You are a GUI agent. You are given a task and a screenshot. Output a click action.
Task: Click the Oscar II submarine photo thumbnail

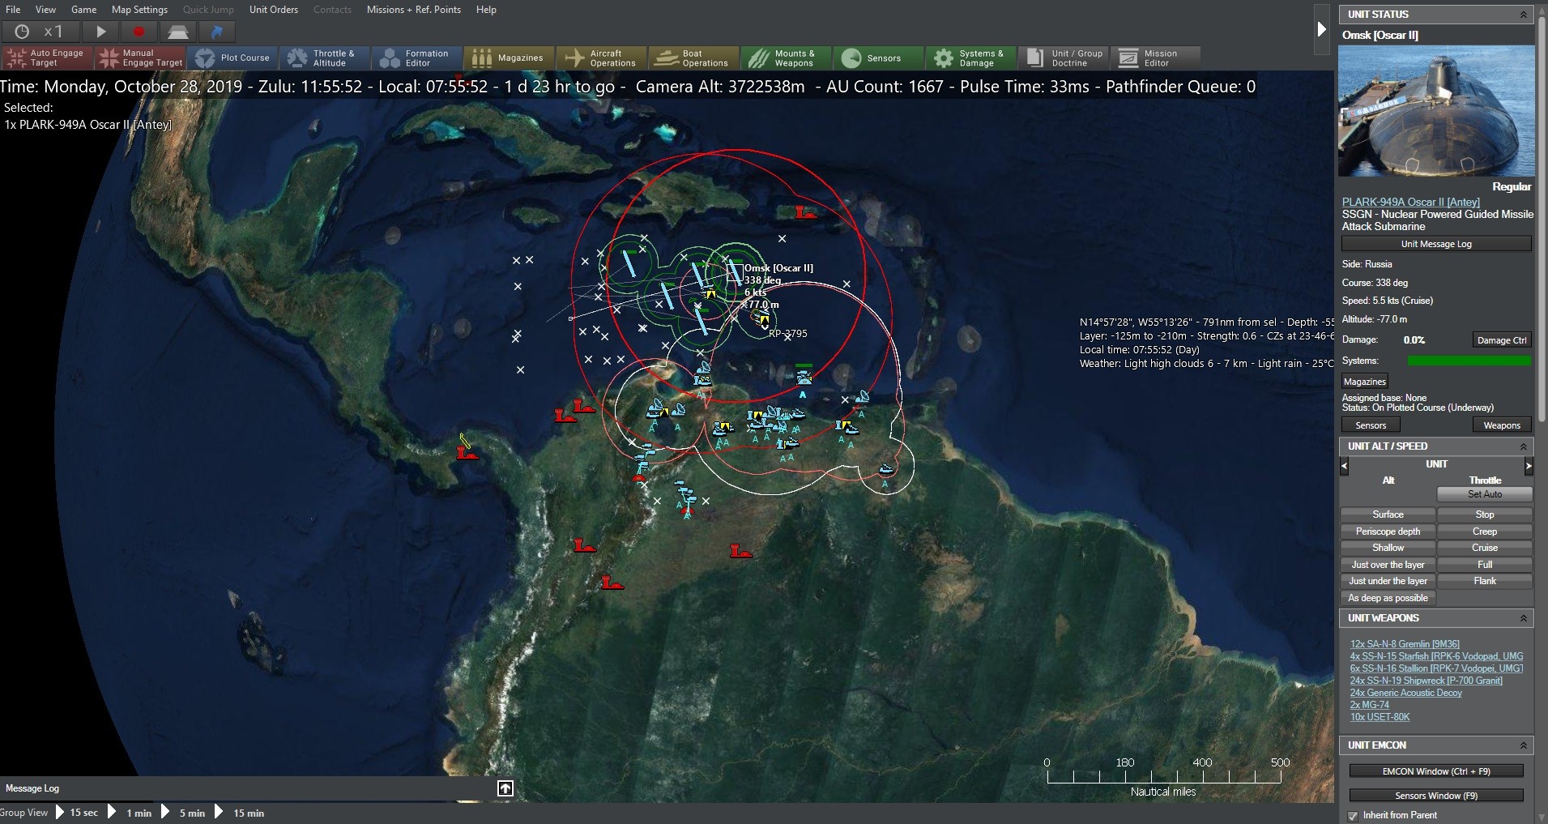point(1437,111)
